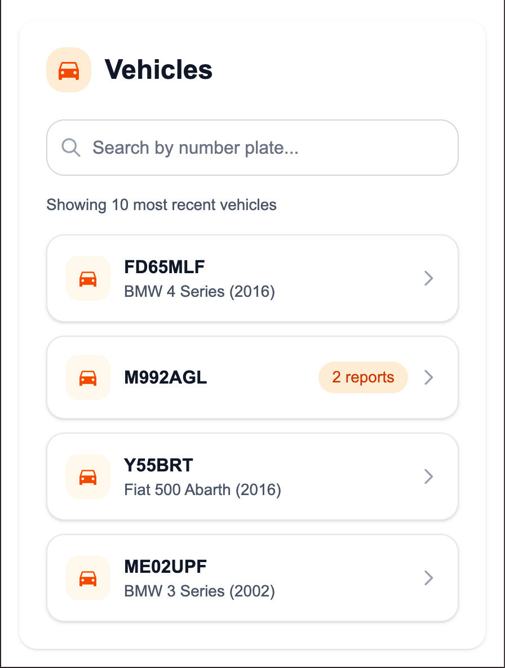
Task: Click the car icon on M992AGL card
Action: click(x=88, y=377)
